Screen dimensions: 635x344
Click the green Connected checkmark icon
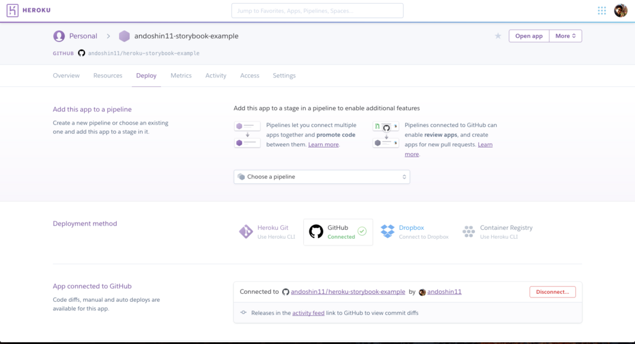362,231
